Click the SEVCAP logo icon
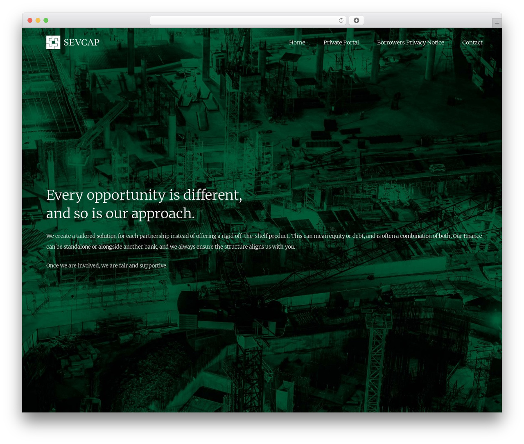Screen dimensions: 524x444 pos(53,42)
